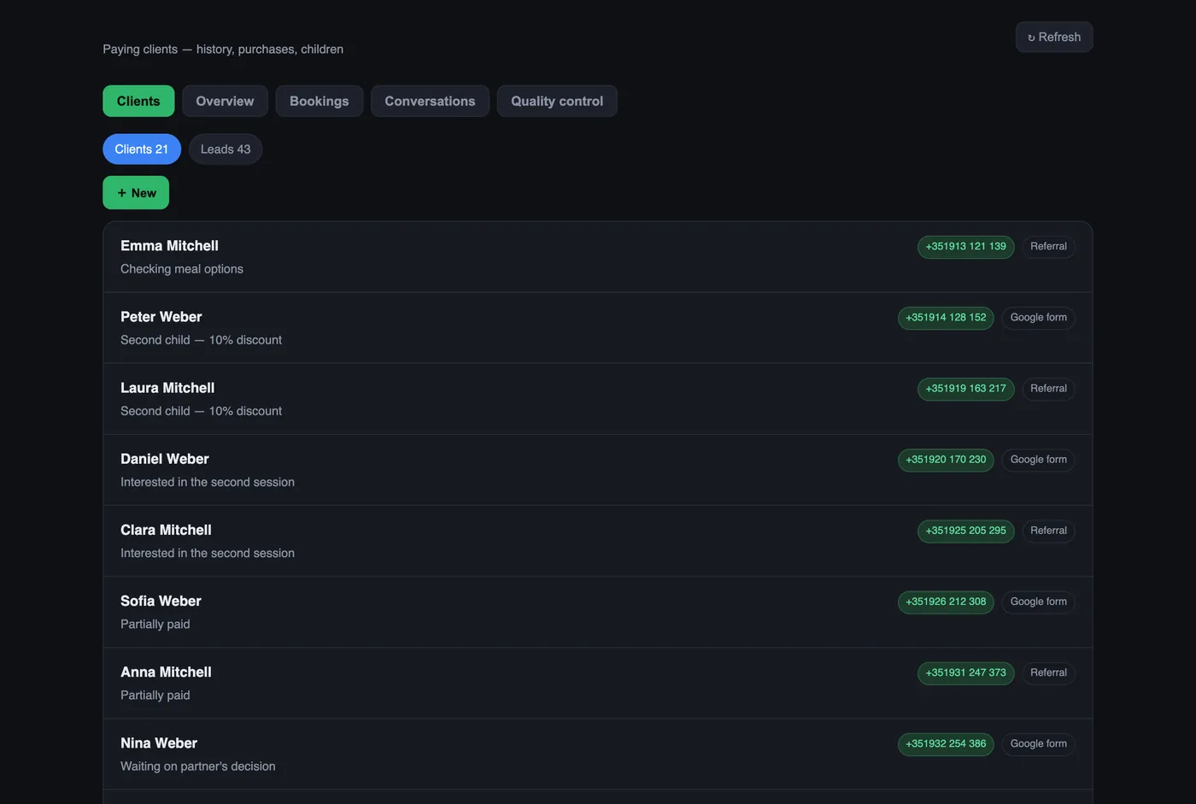
Task: Switch to the Clients tab
Action: [x=138, y=101]
